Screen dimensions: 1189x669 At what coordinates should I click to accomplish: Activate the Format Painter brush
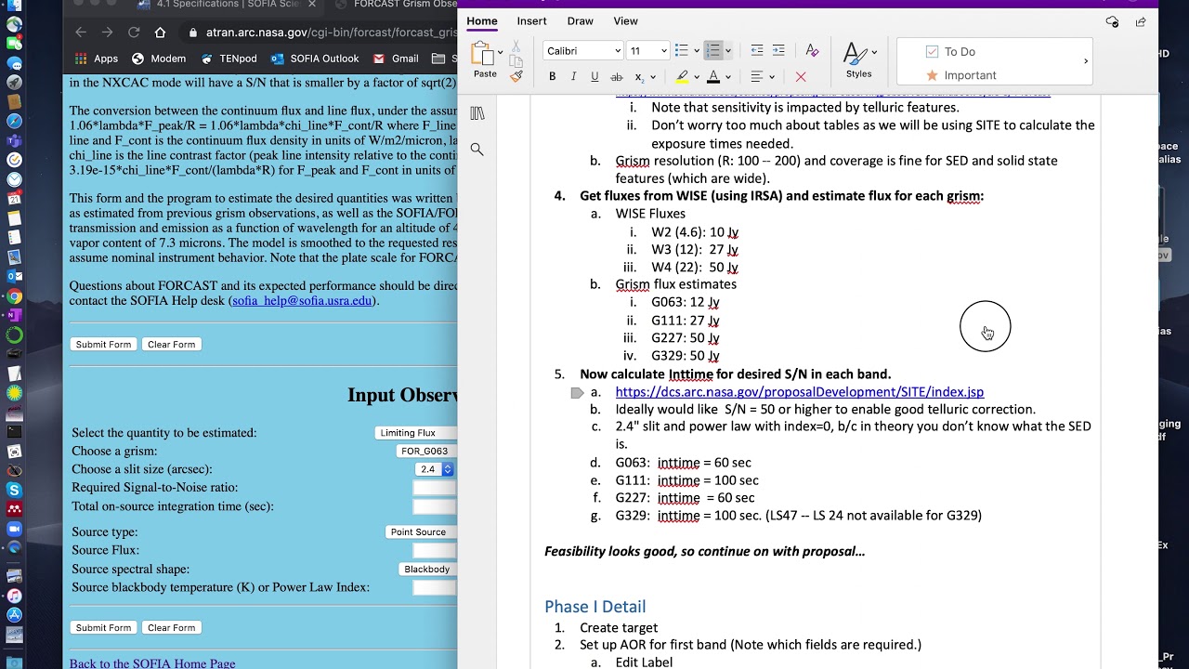517,76
